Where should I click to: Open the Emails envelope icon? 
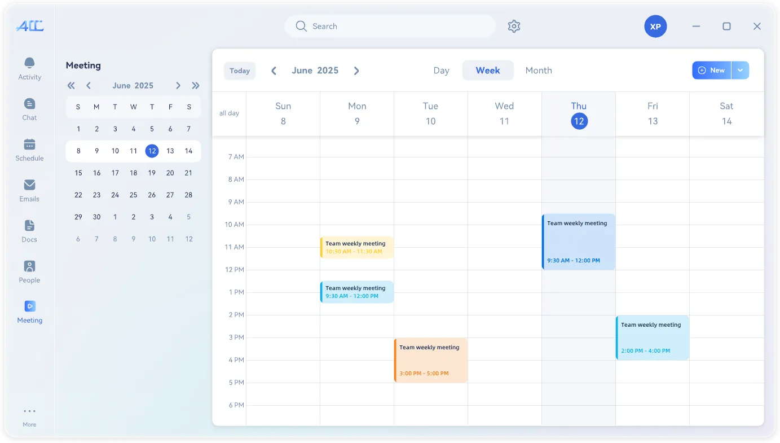30,185
